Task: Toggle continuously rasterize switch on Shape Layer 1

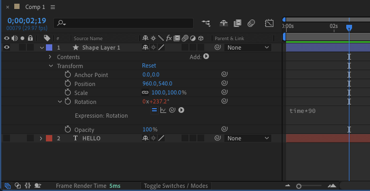Action: point(154,47)
